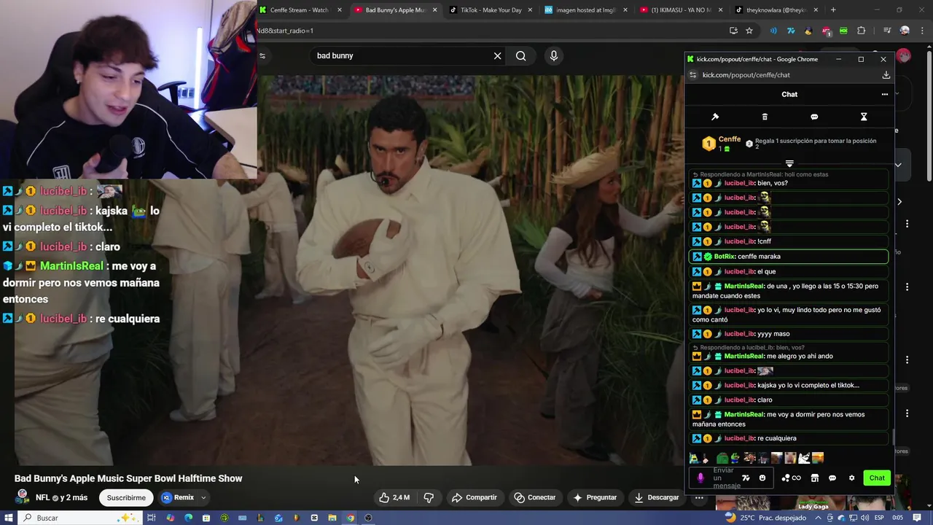This screenshot has width=933, height=525.
Task: Switch to the imagen hosted at ImgBB tab
Action: 587,10
